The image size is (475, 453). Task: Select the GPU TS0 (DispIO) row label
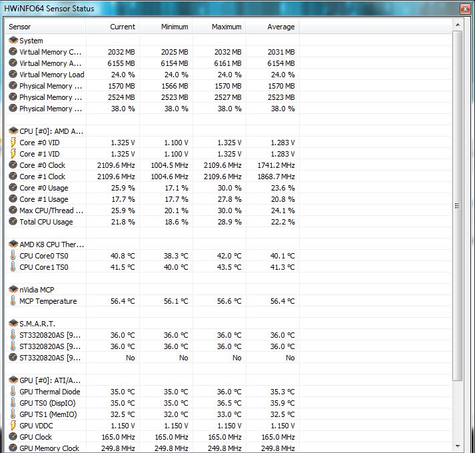(x=47, y=403)
